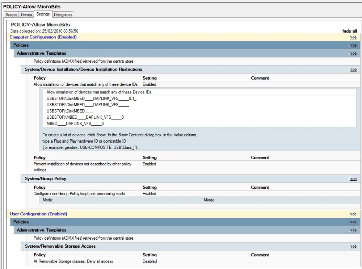Hide Policies under Computer Configuration
Image resolution: width=362 pixels, height=269 pixels.
click(353, 45)
